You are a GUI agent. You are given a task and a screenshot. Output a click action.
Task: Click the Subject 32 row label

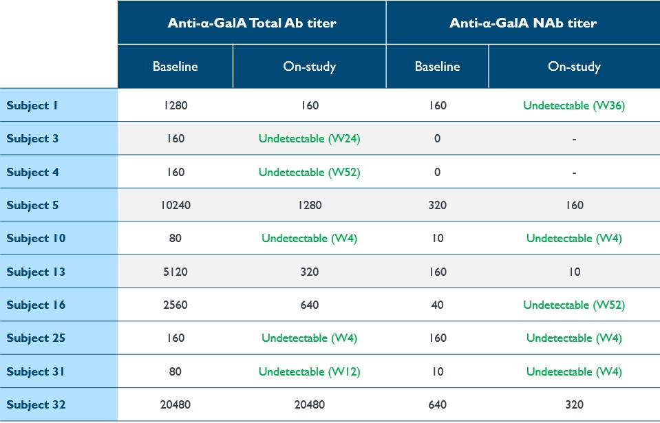[x=36, y=404]
